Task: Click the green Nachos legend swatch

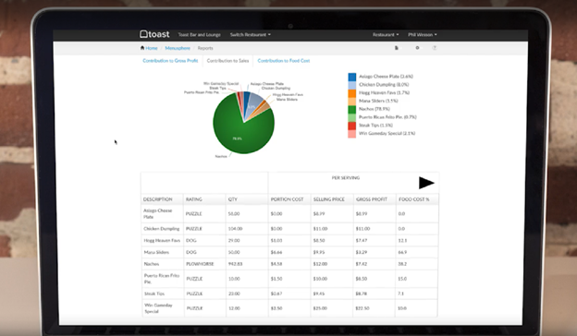Action: coord(352,110)
